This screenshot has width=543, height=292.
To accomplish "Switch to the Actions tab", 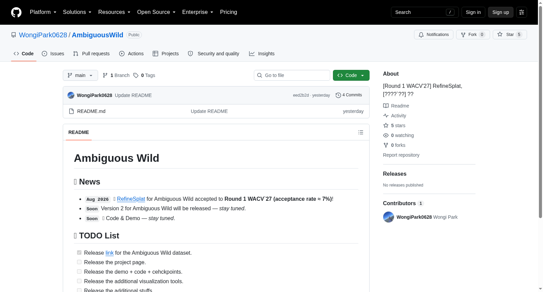I will [x=131, y=54].
